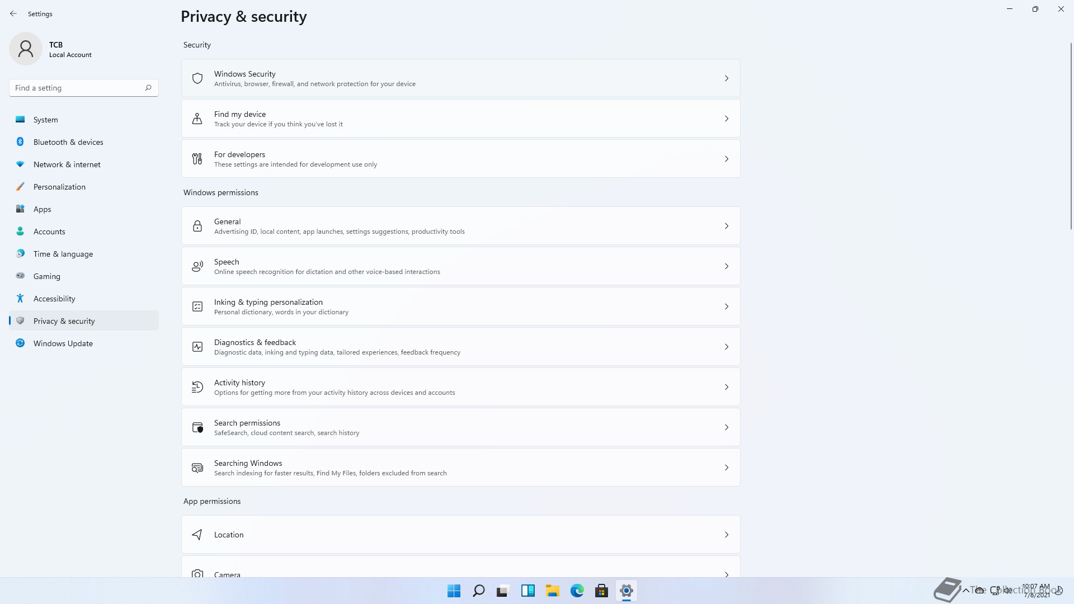Image resolution: width=1074 pixels, height=604 pixels.
Task: Open Gaming settings
Action: (x=84, y=276)
